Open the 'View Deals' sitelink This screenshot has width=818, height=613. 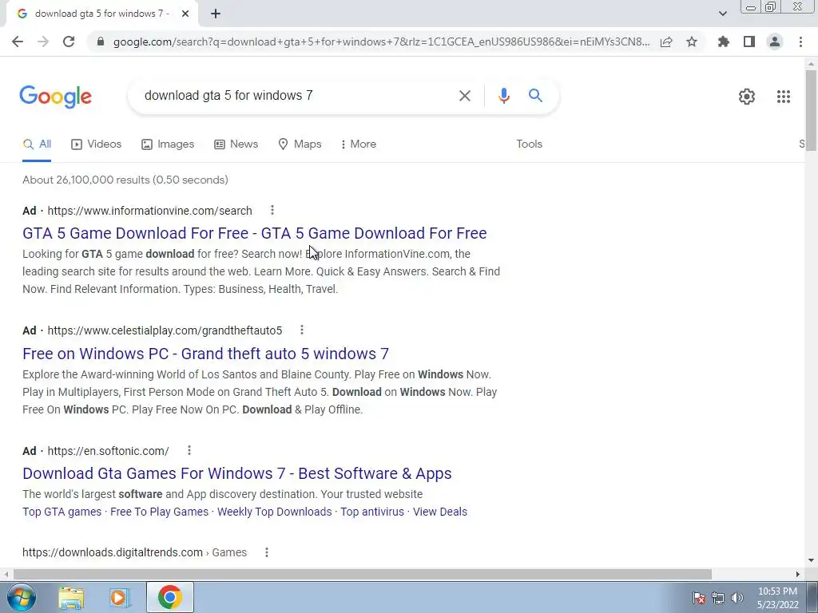(x=440, y=512)
